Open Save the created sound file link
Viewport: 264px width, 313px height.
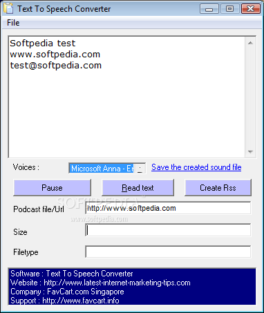point(196,167)
